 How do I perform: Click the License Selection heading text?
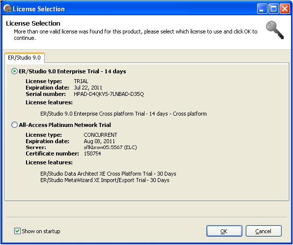(x=33, y=24)
